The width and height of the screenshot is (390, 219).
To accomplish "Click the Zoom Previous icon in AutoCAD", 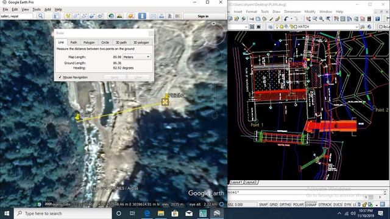I will [328, 19].
